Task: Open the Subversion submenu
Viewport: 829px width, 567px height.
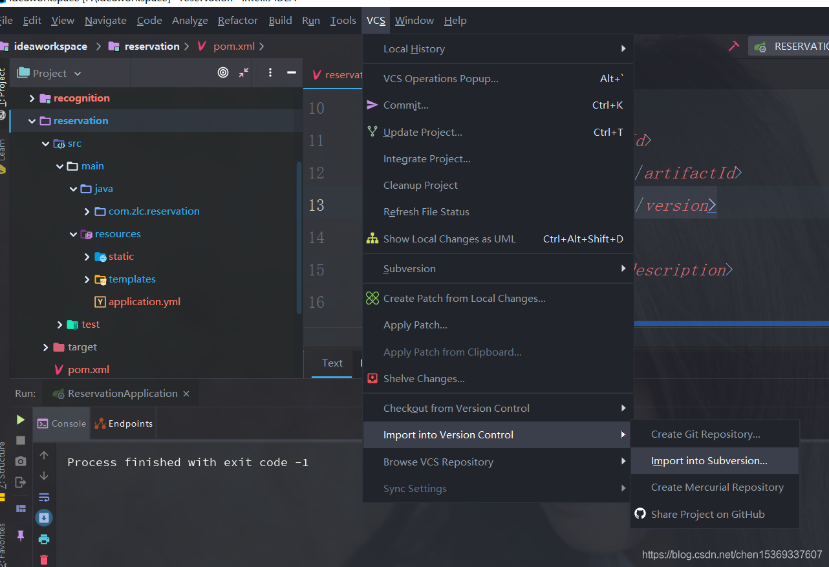Action: click(x=498, y=268)
